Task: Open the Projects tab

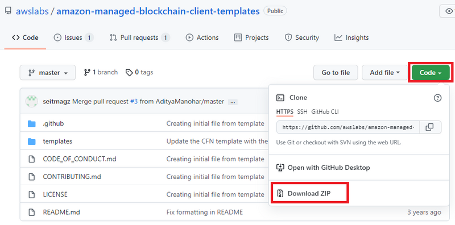Action: (251, 37)
